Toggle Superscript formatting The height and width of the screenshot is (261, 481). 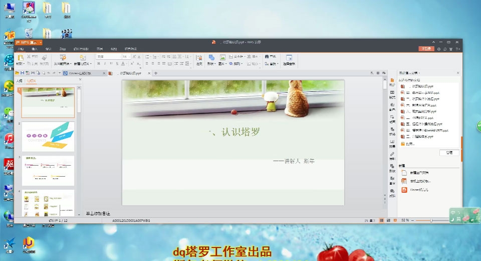click(x=132, y=64)
